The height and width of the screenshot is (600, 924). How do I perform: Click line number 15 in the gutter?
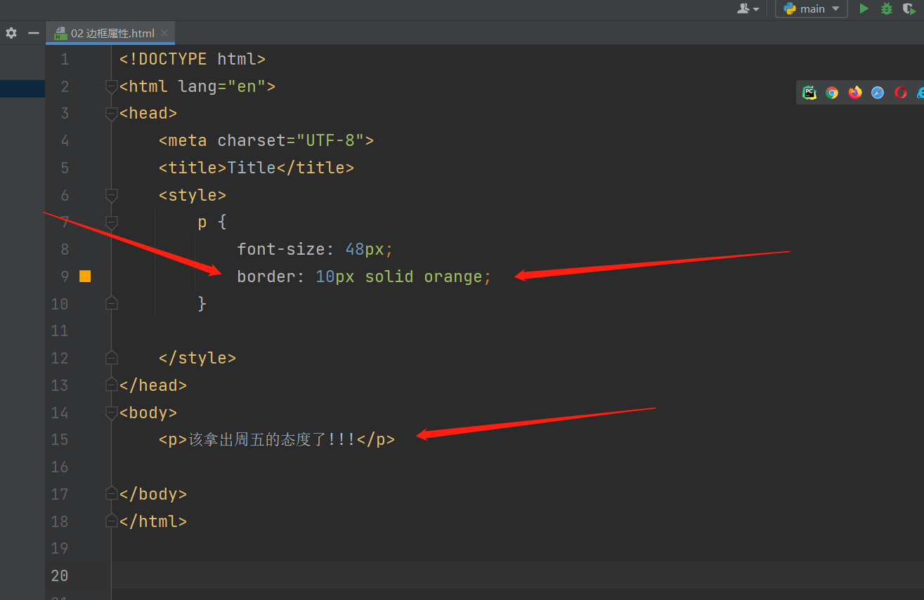coord(60,440)
